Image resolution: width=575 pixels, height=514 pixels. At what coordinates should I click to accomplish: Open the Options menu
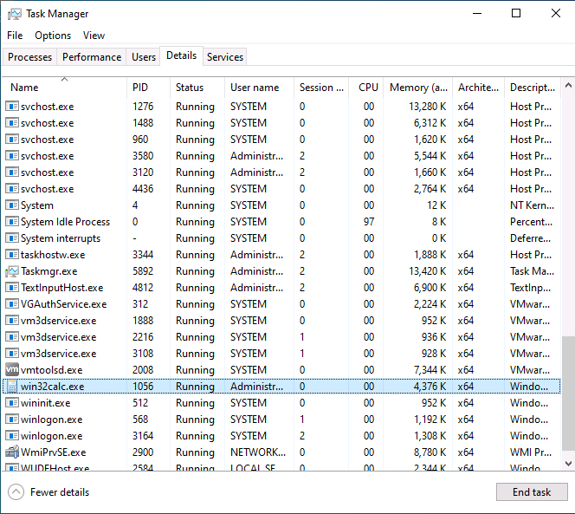pyautogui.click(x=53, y=36)
